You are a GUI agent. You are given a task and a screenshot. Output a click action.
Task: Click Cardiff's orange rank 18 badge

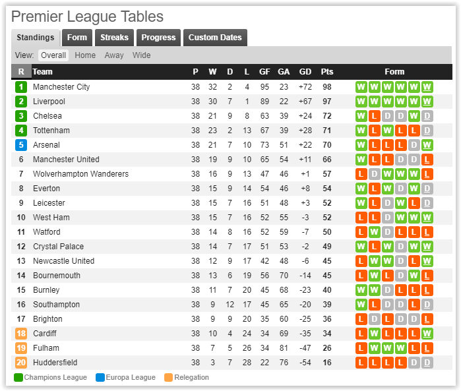pos(21,334)
